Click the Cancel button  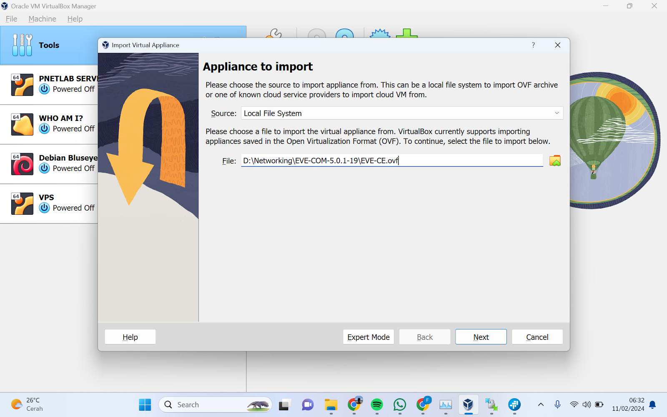[537, 337]
